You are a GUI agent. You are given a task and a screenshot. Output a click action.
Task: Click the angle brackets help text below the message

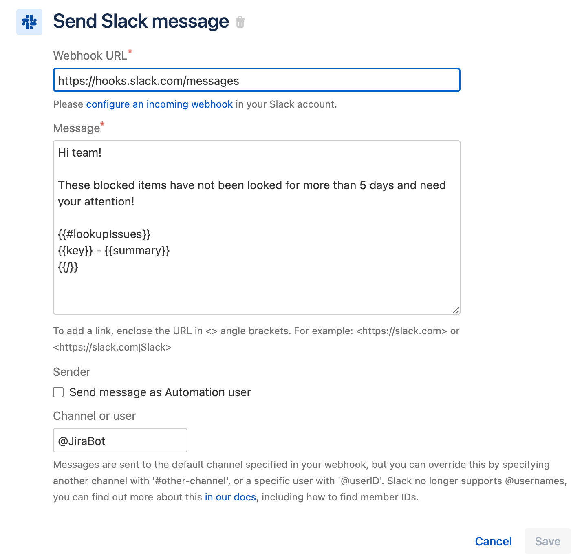(x=256, y=331)
